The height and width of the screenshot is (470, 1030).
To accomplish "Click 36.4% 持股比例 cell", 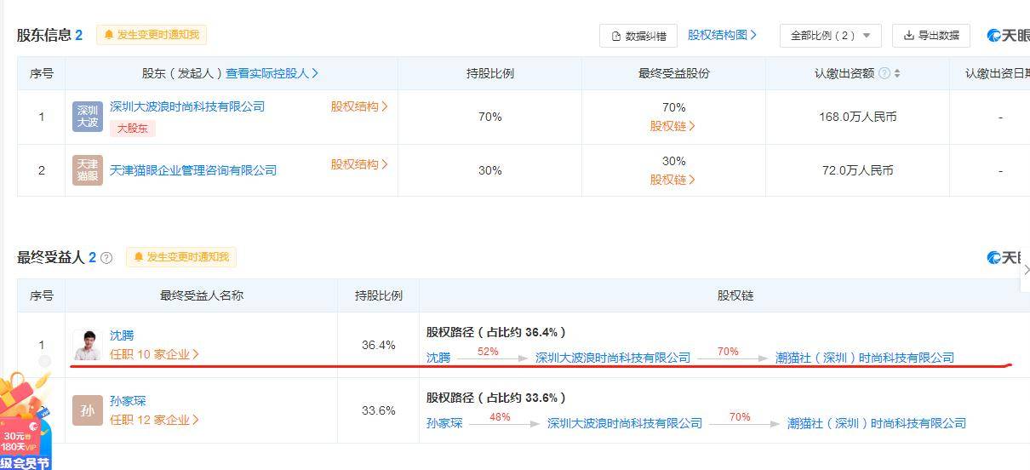I will pyautogui.click(x=379, y=345).
